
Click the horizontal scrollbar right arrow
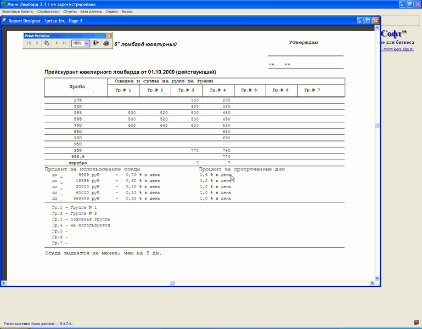pos(372,283)
